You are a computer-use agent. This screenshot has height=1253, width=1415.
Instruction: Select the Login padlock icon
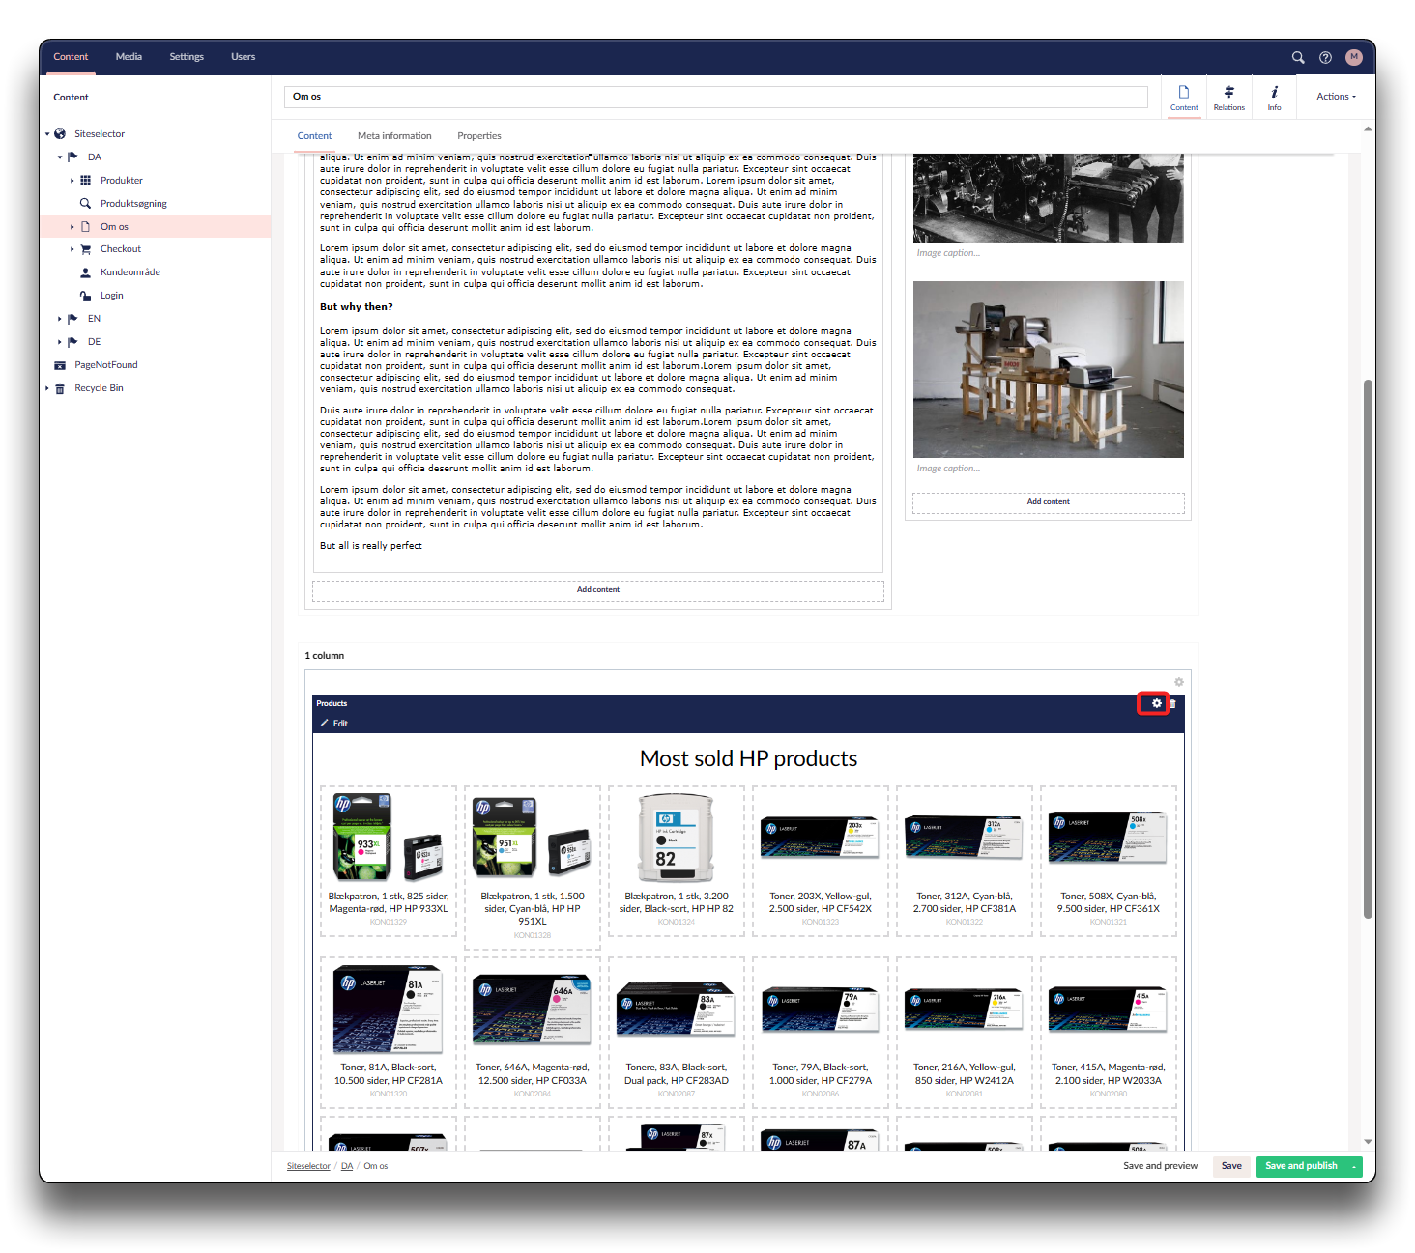tap(85, 296)
